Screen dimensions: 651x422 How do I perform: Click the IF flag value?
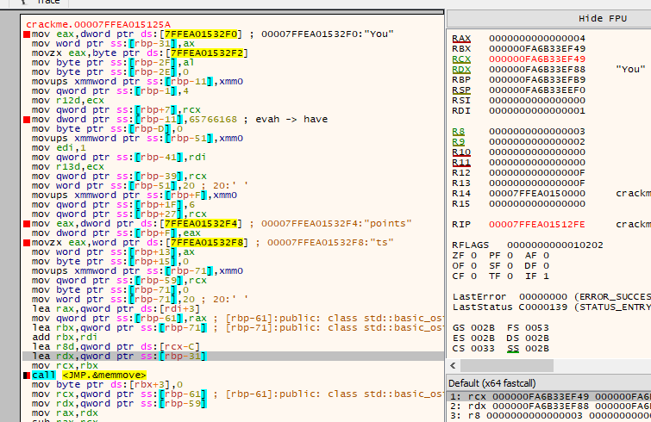tap(546, 276)
